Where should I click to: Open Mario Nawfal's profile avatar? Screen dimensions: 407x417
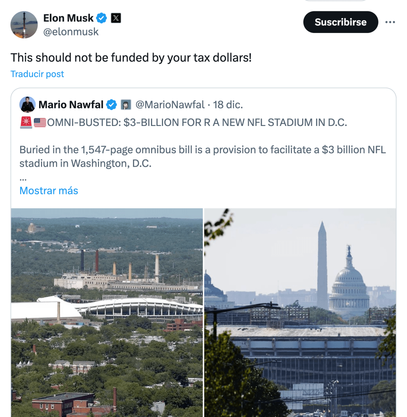(27, 105)
